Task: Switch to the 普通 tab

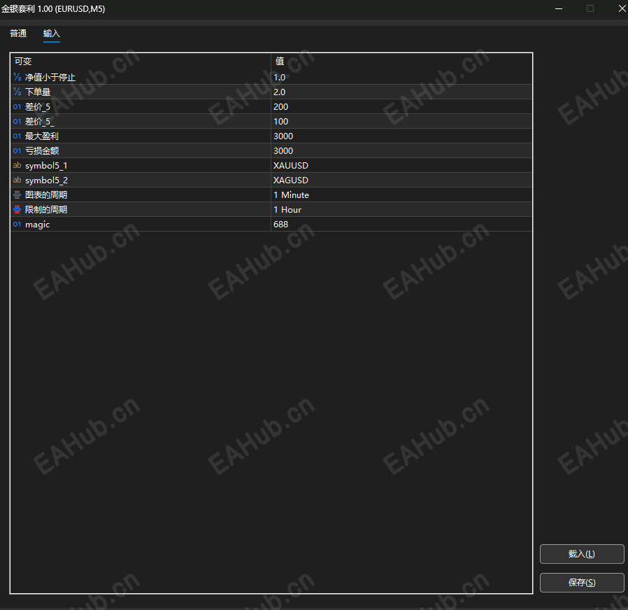Action: [x=18, y=34]
